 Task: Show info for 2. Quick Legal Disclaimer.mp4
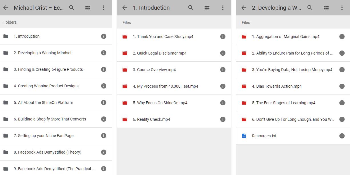click(223, 53)
